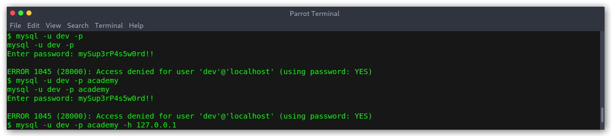612x136 pixels.
Task: Click the '$ mysql -u dev -p academy' prompt line
Action: [63, 80]
